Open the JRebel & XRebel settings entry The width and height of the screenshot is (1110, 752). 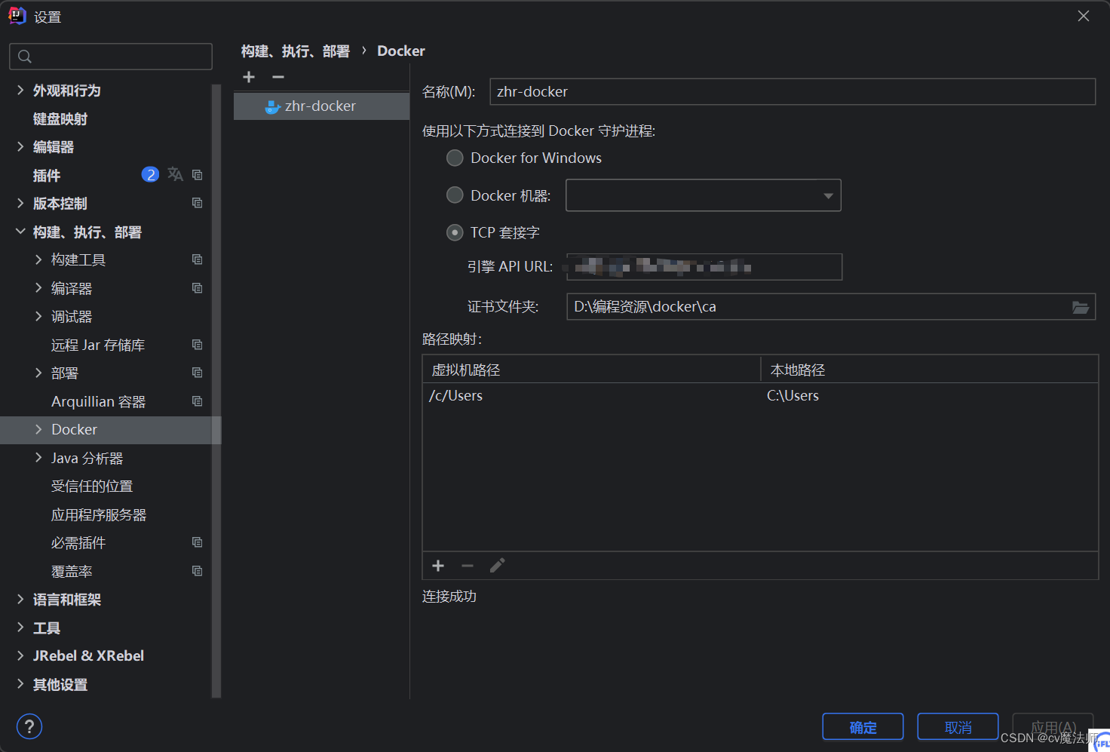pos(88,655)
